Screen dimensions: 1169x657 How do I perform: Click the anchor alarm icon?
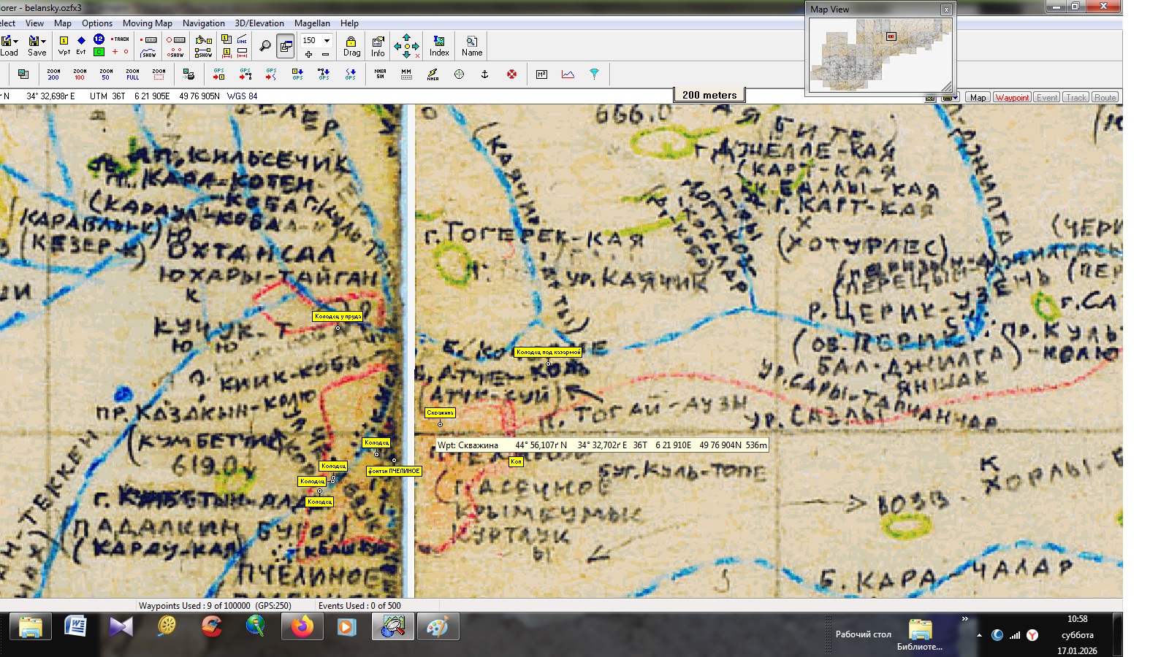tap(484, 74)
